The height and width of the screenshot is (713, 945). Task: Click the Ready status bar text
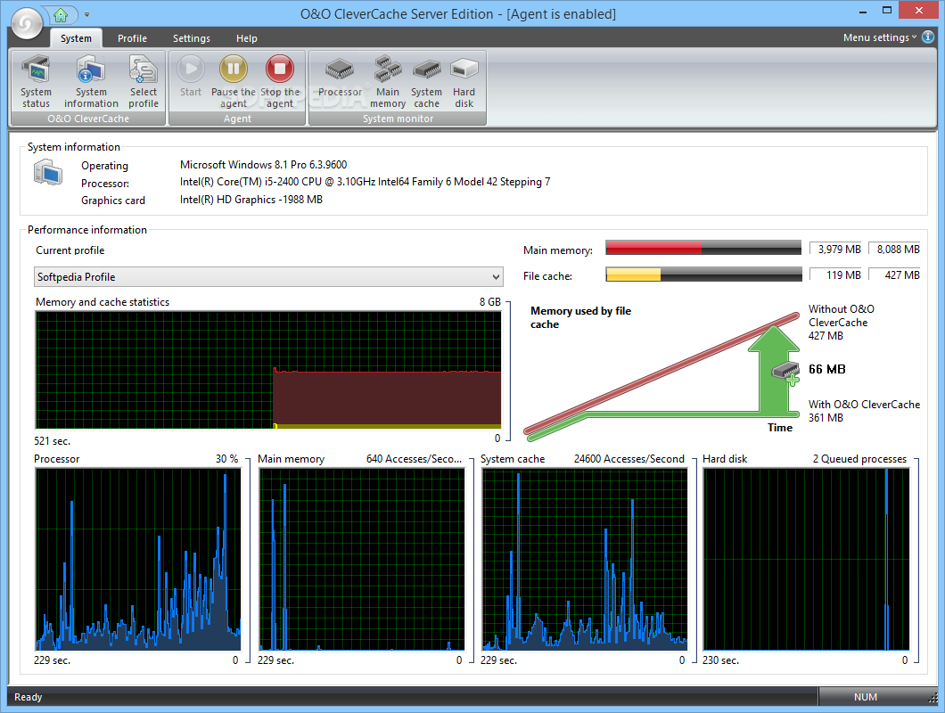28,697
